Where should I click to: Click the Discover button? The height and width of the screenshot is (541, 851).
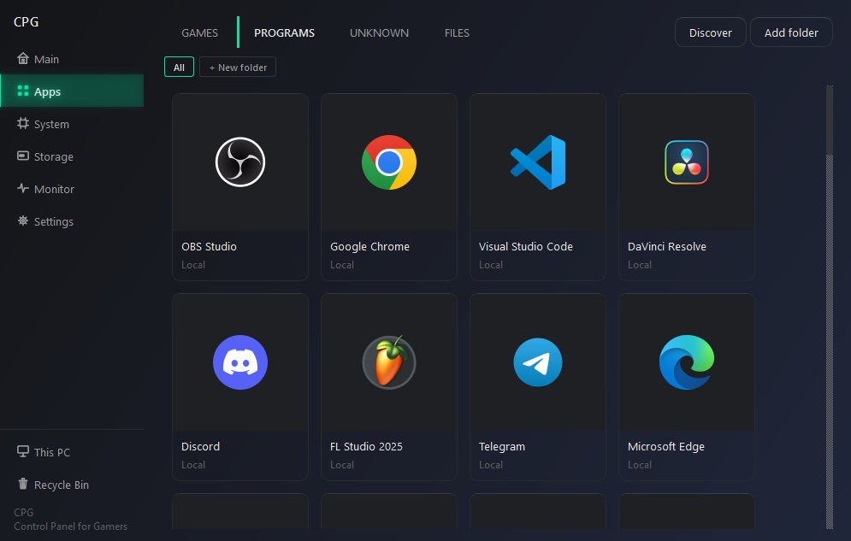711,32
